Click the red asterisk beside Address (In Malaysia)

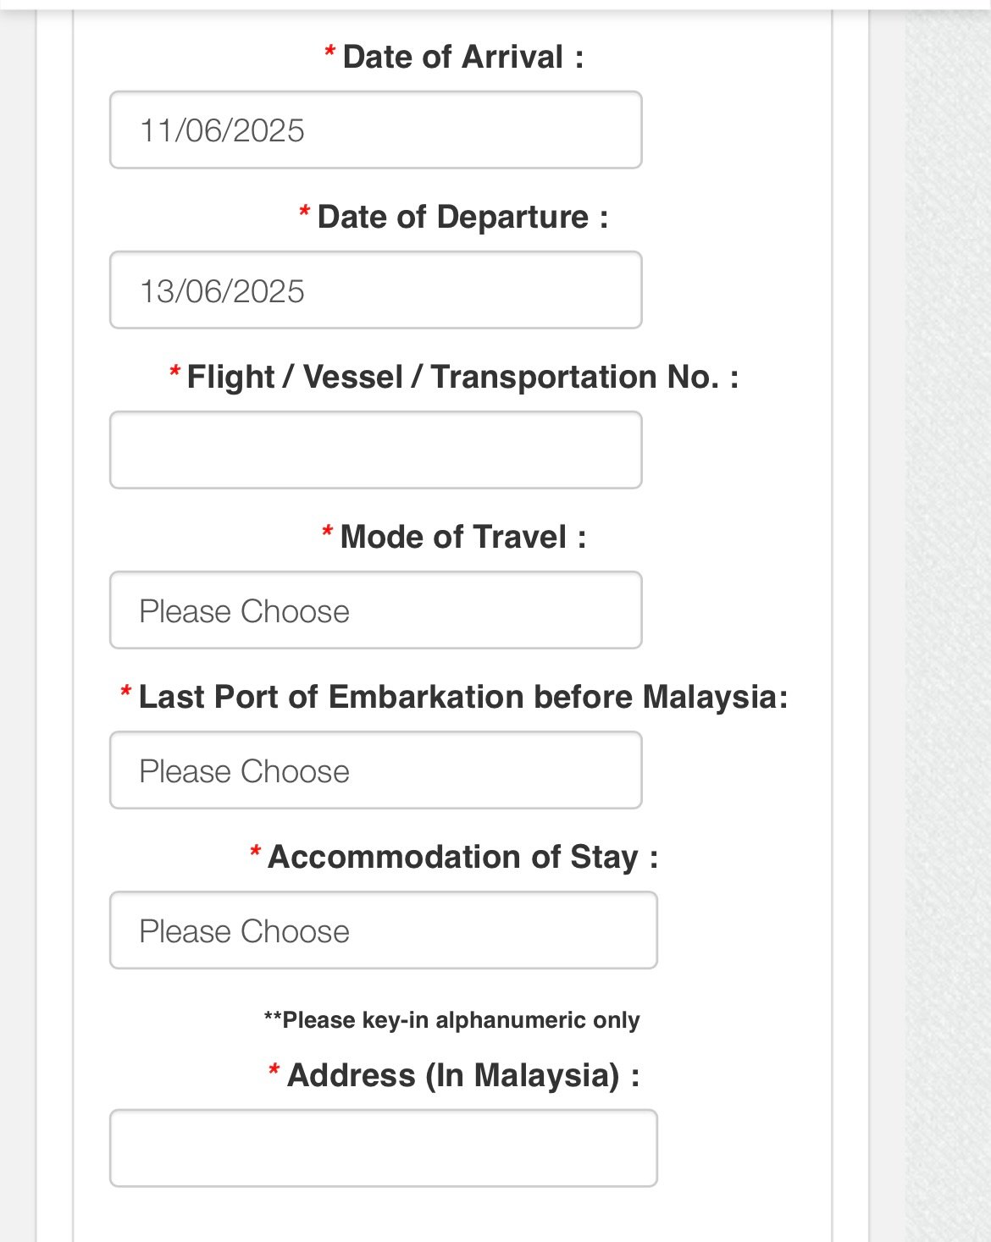coord(274,1071)
